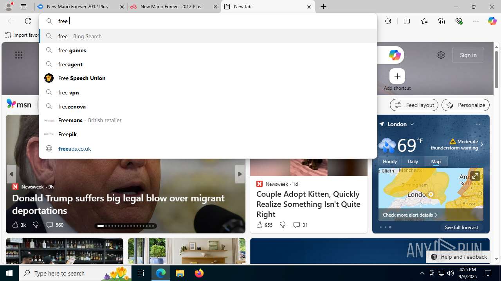
Task: Click the Sign in button
Action: pos(468,55)
